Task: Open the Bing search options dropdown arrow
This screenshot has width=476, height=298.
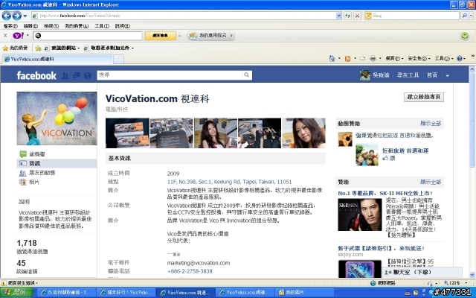Action: coord(471,16)
